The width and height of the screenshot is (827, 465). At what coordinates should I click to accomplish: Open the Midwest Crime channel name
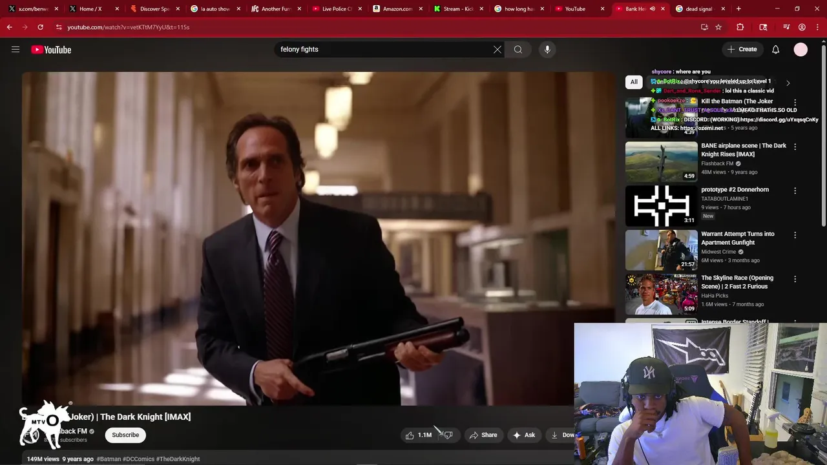click(718, 252)
